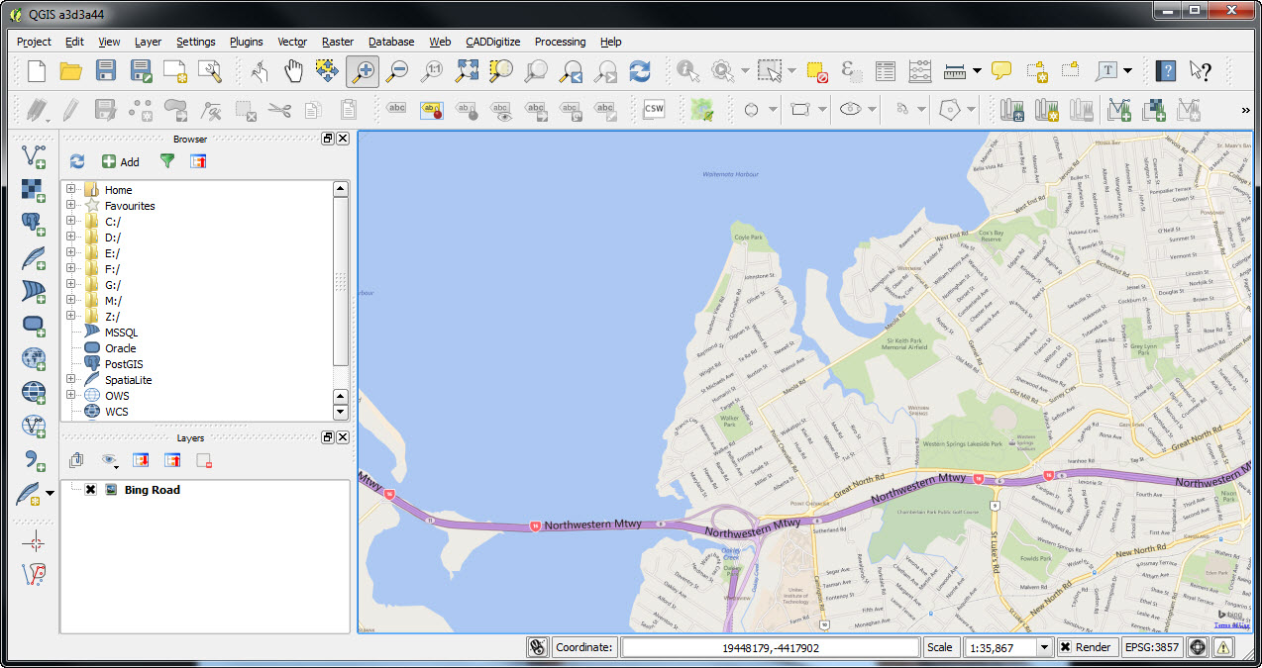1262x668 pixels.
Task: Open the Processing menu
Action: [x=560, y=42]
